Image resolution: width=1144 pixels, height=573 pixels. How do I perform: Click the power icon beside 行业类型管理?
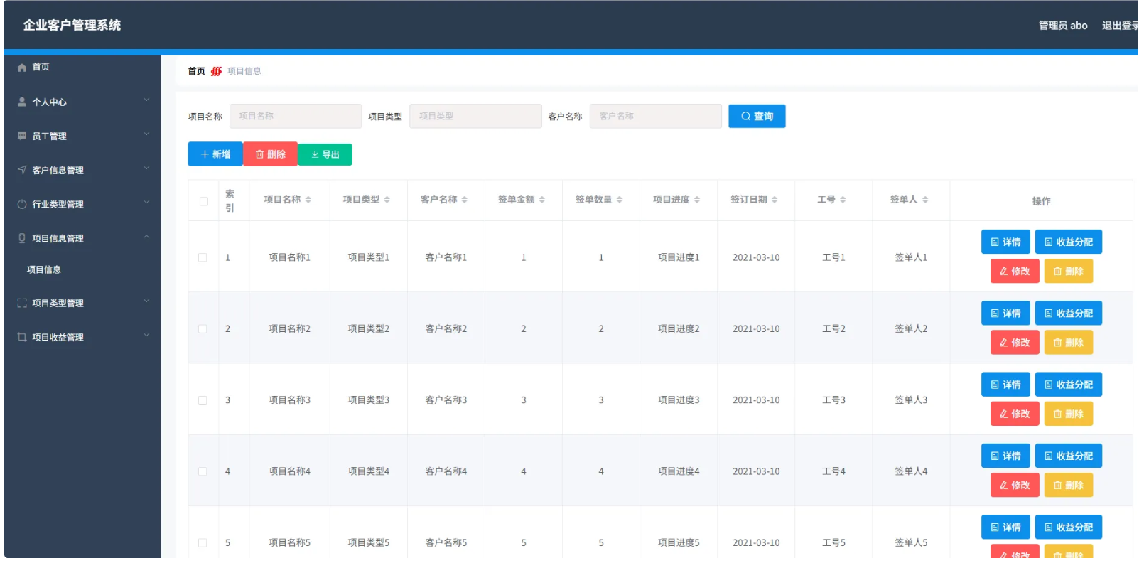(x=22, y=205)
